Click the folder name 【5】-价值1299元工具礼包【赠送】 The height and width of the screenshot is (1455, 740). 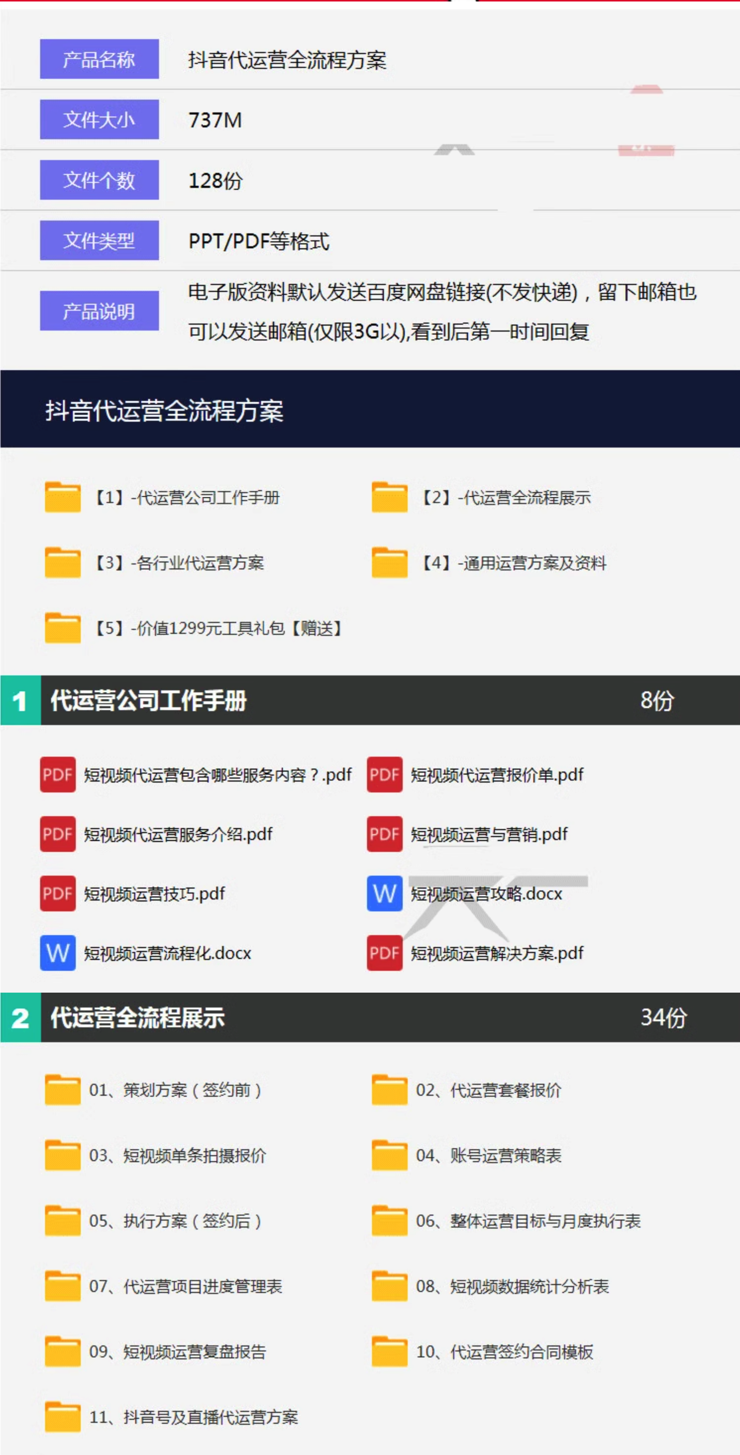coord(217,628)
